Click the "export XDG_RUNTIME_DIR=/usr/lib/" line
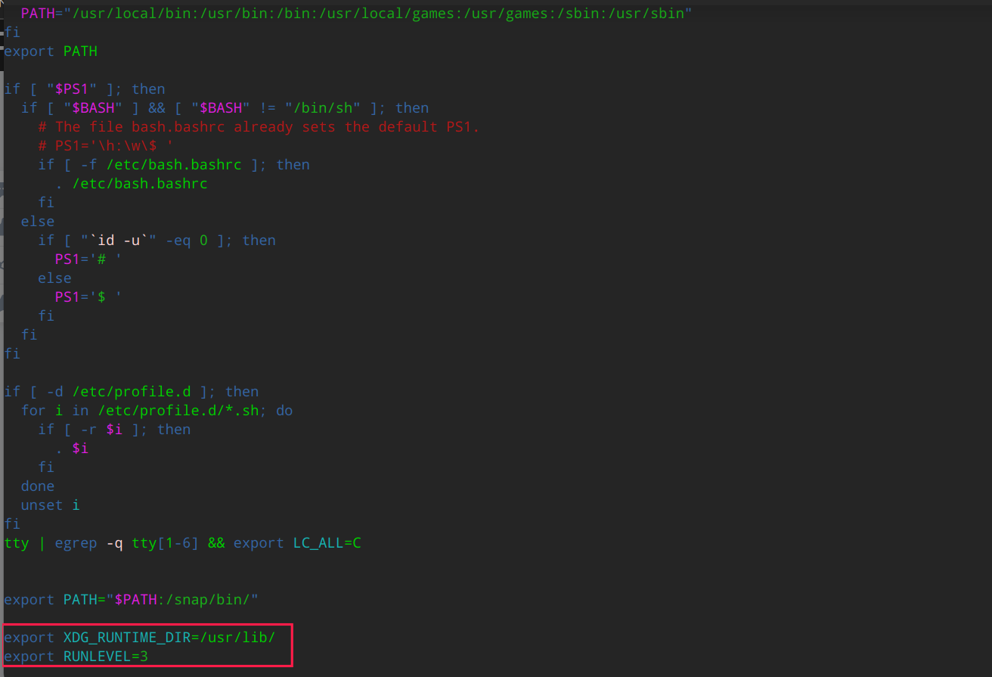The width and height of the screenshot is (992, 677). point(140,638)
